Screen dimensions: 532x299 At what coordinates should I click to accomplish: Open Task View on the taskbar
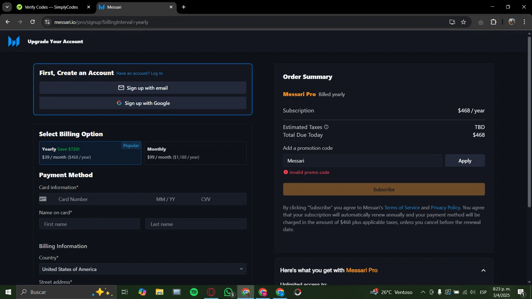(x=124, y=292)
